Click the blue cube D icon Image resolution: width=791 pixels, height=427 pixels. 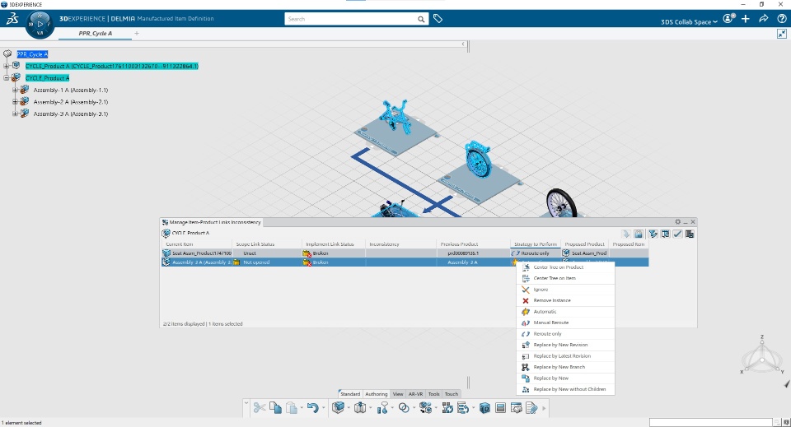pyautogui.click(x=484, y=407)
